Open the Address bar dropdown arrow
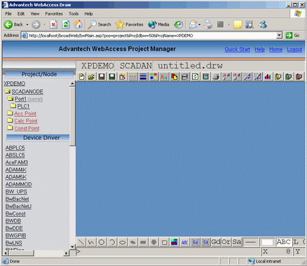This screenshot has width=307, height=266. (x=279, y=36)
